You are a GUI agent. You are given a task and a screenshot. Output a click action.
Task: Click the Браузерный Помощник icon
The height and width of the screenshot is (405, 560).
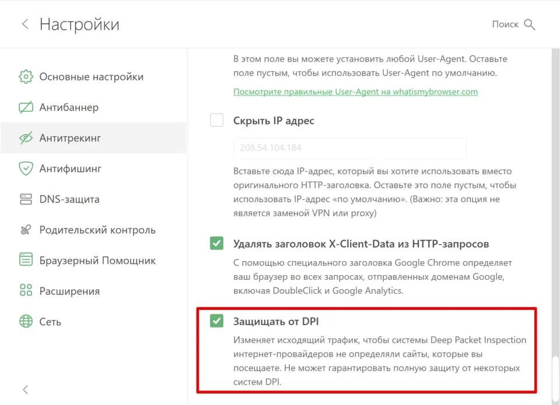pos(26,260)
